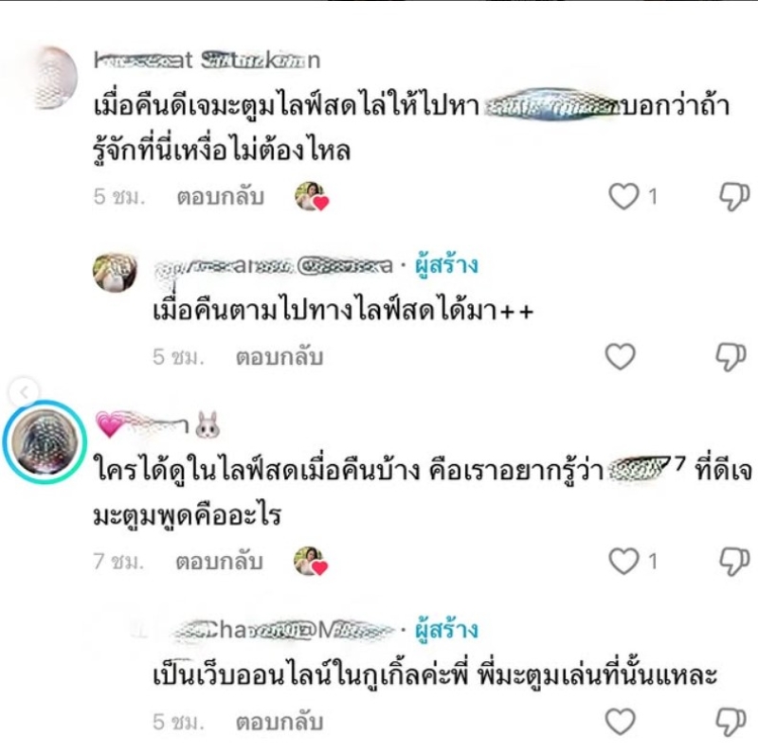Screen dimensions: 758x754
Task: Like the creator reply เมื่อคืนตามไปทางไลฟ์สด
Action: 621,356
